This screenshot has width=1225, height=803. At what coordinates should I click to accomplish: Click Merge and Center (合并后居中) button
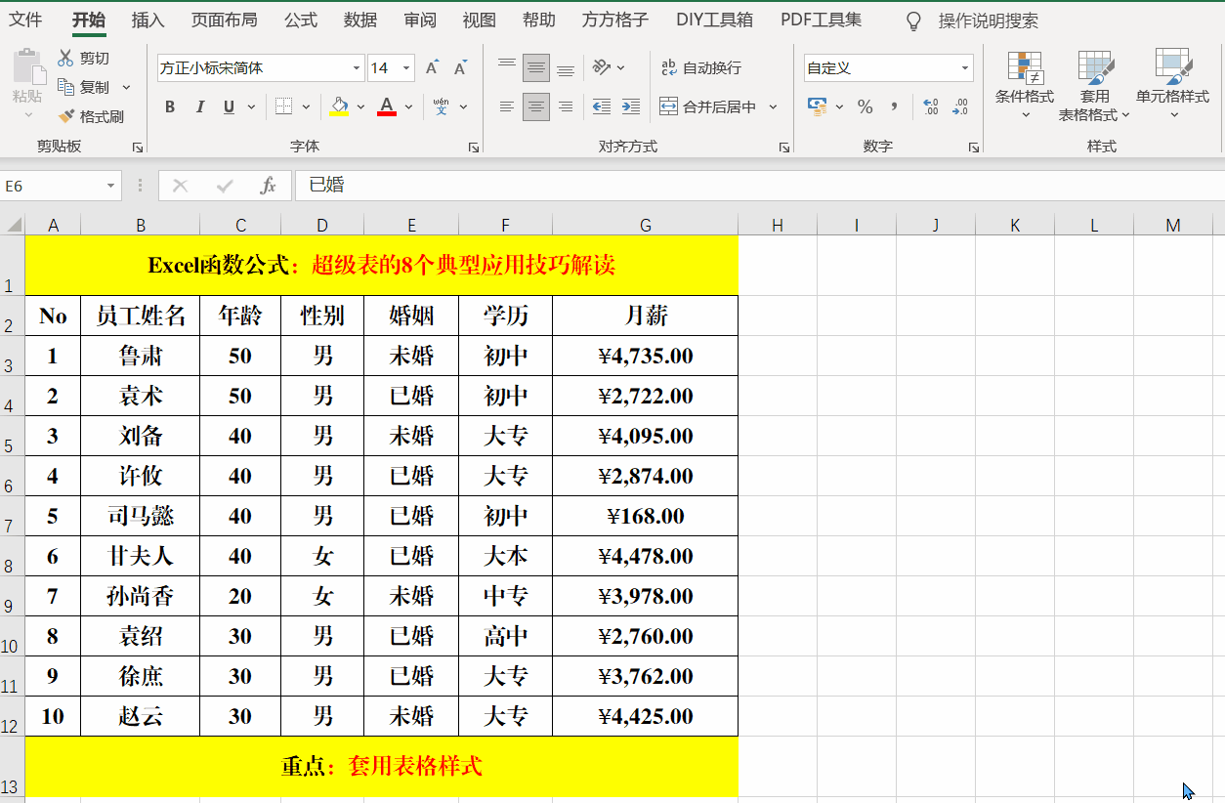click(709, 106)
